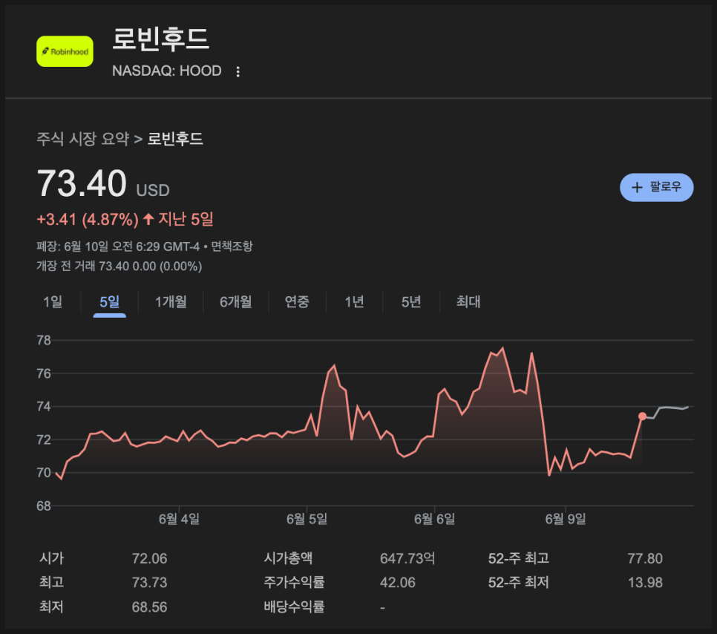Screen dimensions: 717x634
Task: Show the 5년 chart range
Action: pos(411,302)
